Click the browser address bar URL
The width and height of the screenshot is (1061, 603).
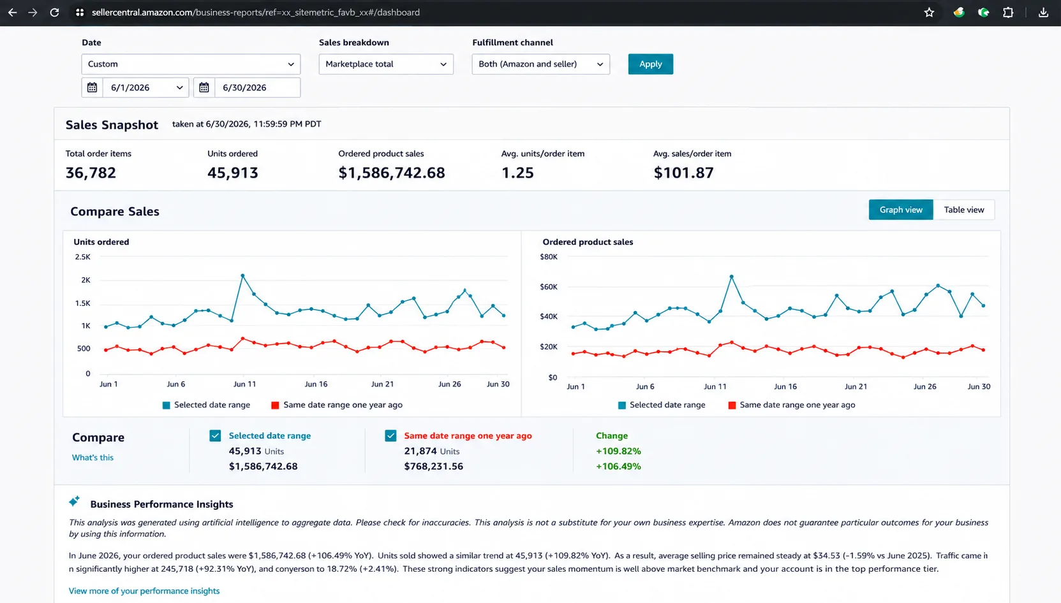pyautogui.click(x=256, y=12)
